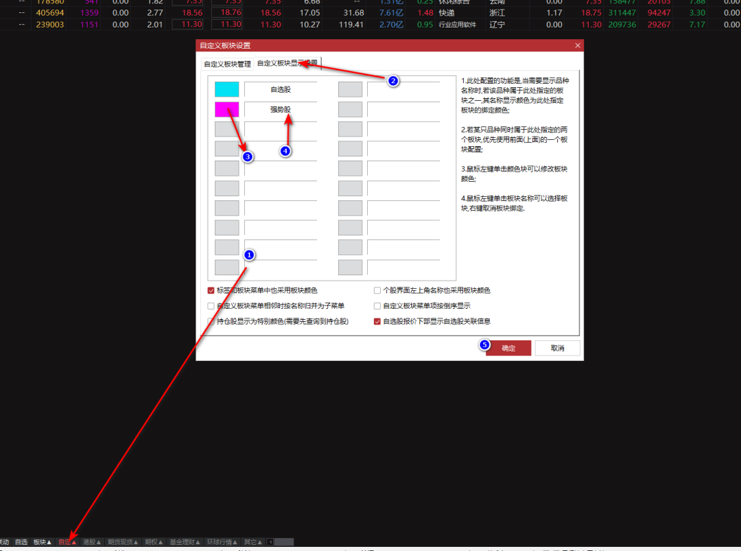The height and width of the screenshot is (551, 741).
Task: Change the cyan color block for 自选股
Action: click(226, 89)
